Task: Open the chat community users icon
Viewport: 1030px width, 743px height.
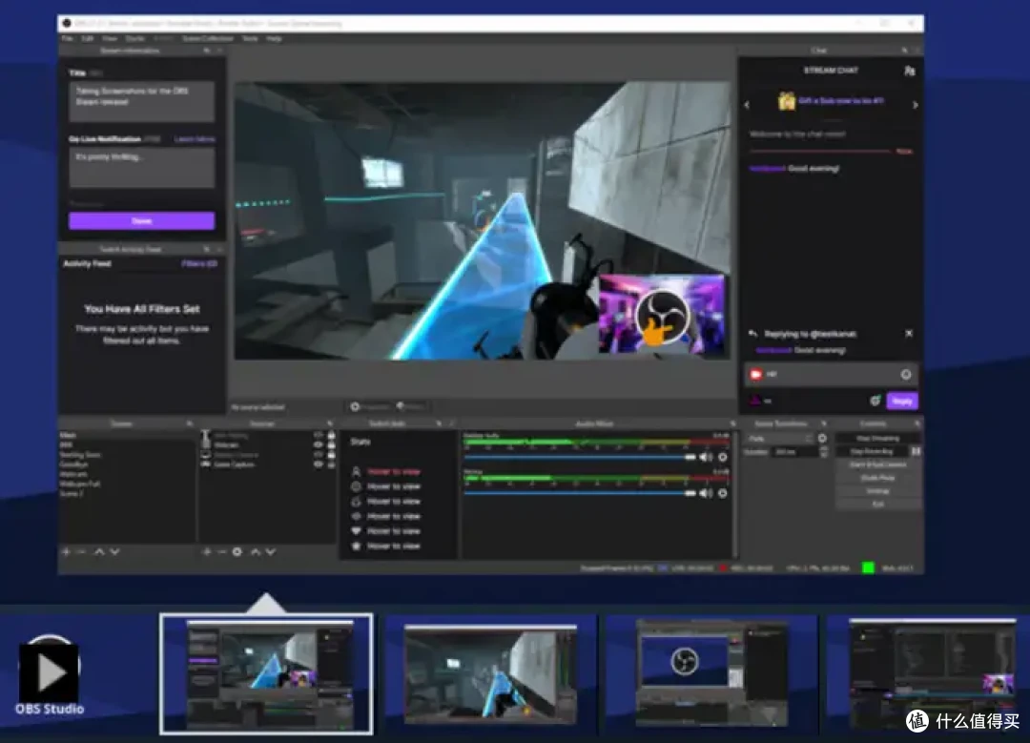Action: [910, 71]
